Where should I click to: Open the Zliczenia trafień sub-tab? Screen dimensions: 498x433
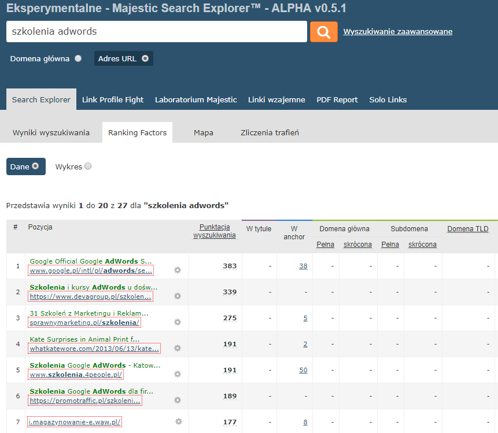point(270,133)
